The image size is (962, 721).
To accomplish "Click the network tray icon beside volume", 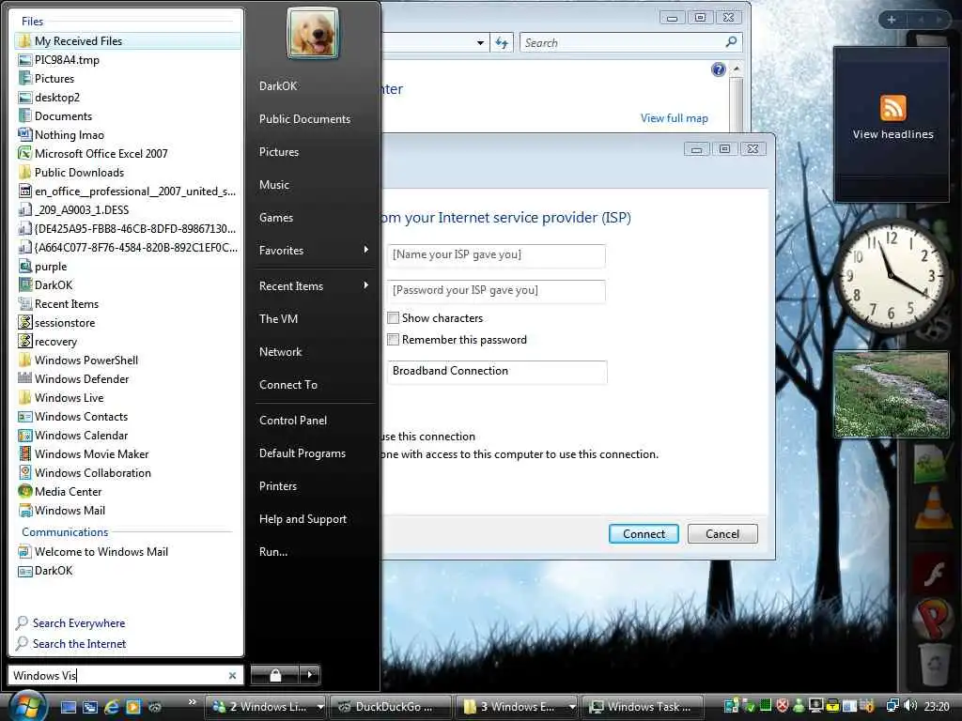I will pyautogui.click(x=892, y=706).
